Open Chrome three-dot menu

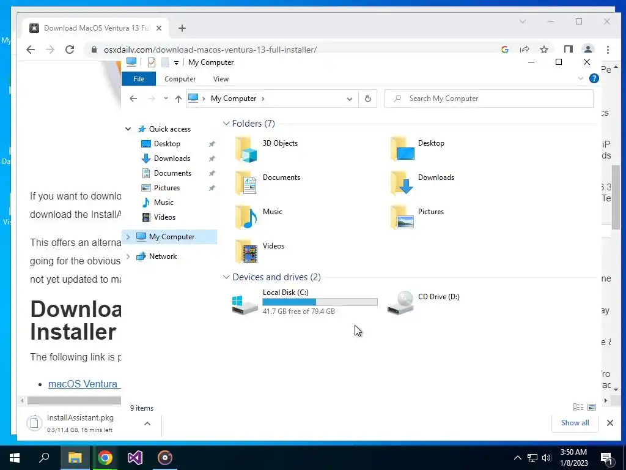[x=608, y=50]
